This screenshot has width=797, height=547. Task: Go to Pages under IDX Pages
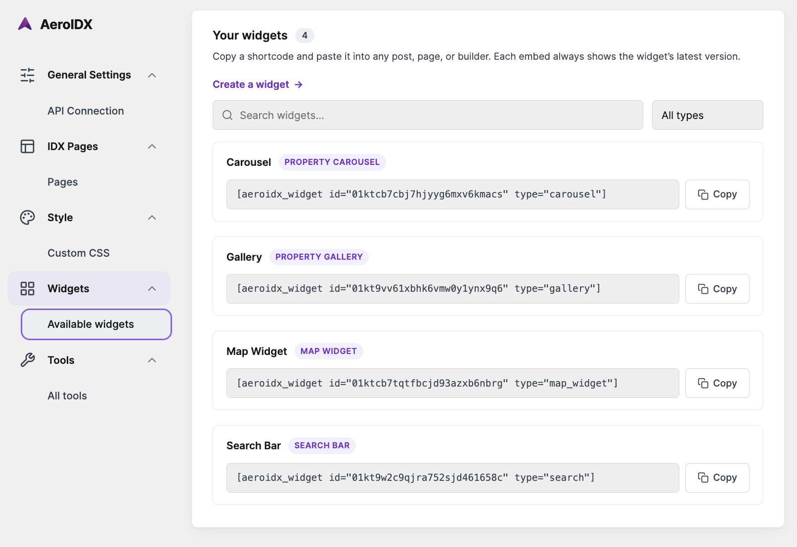pos(63,182)
